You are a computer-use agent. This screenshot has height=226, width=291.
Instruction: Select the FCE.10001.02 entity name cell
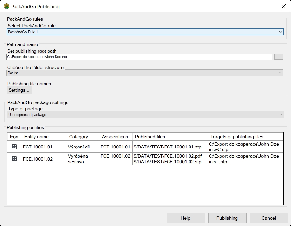[44, 159]
